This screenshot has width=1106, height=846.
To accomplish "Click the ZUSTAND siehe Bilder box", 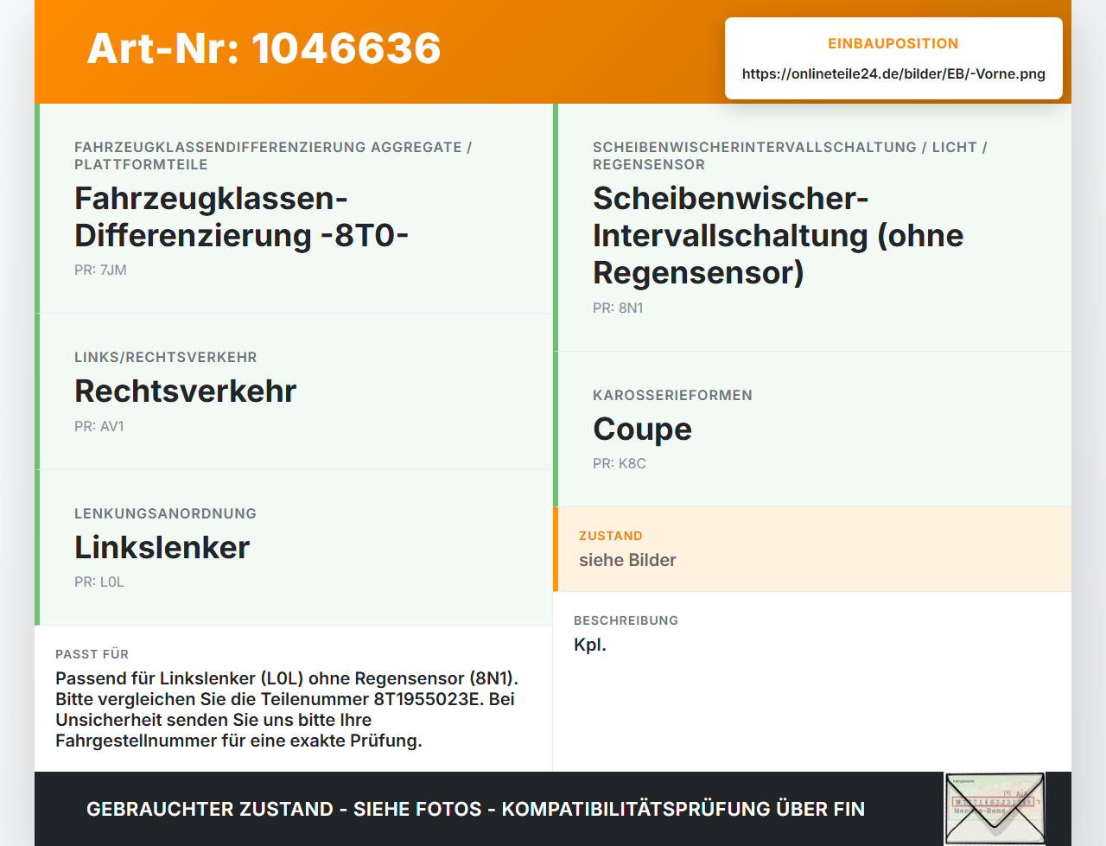I will tap(812, 550).
